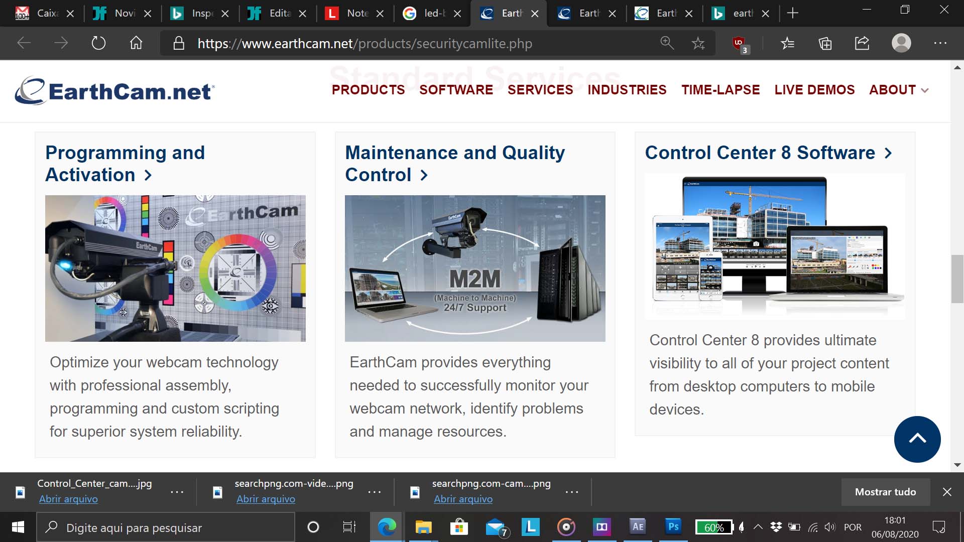Open SOFTWARE menu
This screenshot has width=964, height=542.
click(456, 90)
